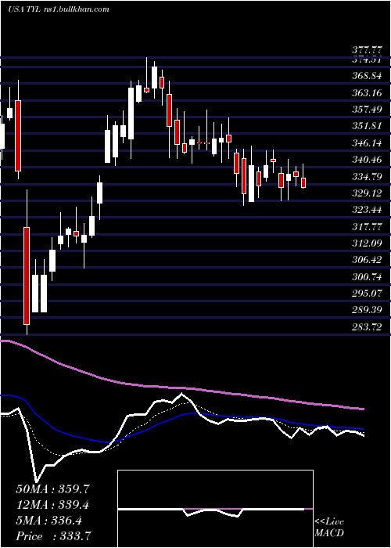391x548 pixels.
Task: Click the last red candlestick on the right
Action: pyautogui.click(x=303, y=182)
